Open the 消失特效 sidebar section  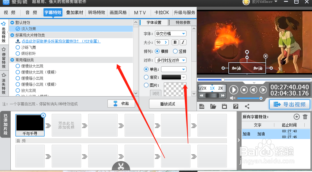pos(4,83)
